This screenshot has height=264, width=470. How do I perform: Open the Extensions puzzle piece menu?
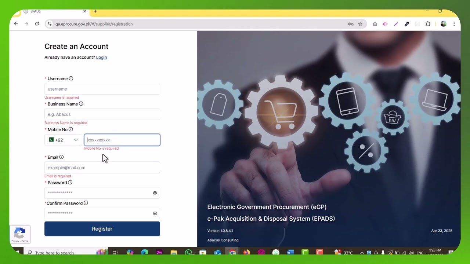point(428,24)
